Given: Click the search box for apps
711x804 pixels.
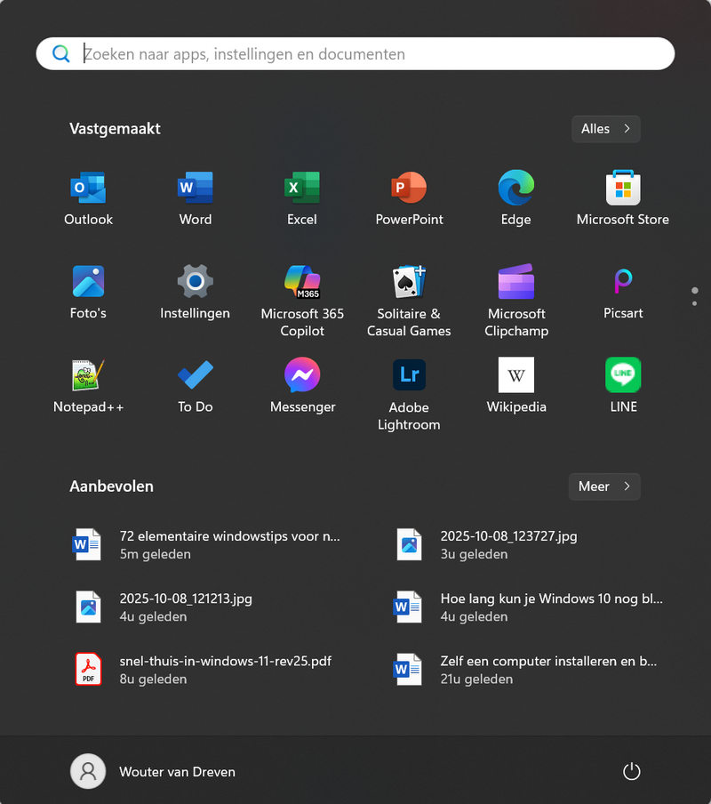Looking at the screenshot, I should point(355,54).
